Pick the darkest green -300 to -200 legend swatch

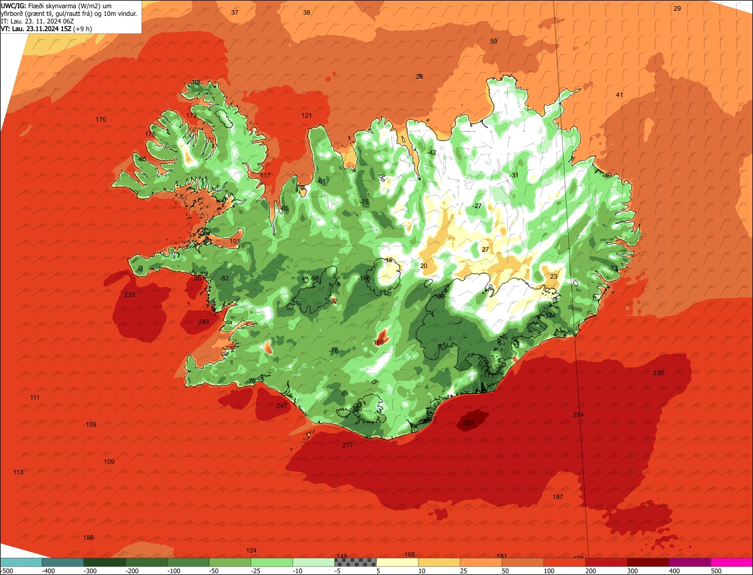tap(105, 563)
